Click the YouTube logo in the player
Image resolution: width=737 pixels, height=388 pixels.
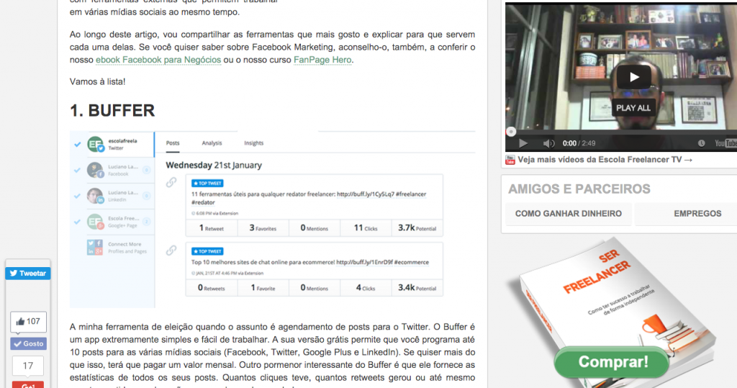tap(725, 143)
